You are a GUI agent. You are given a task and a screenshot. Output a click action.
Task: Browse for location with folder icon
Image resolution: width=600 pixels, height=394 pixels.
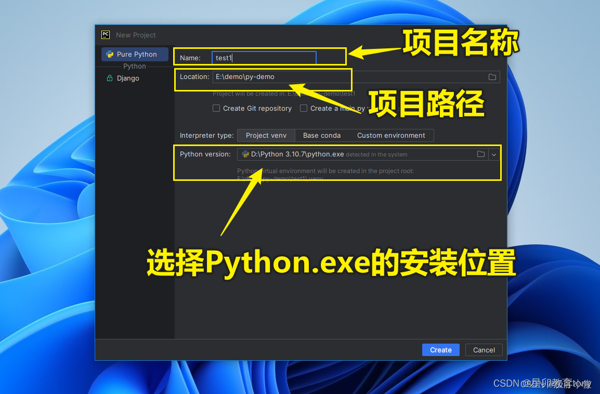point(492,77)
